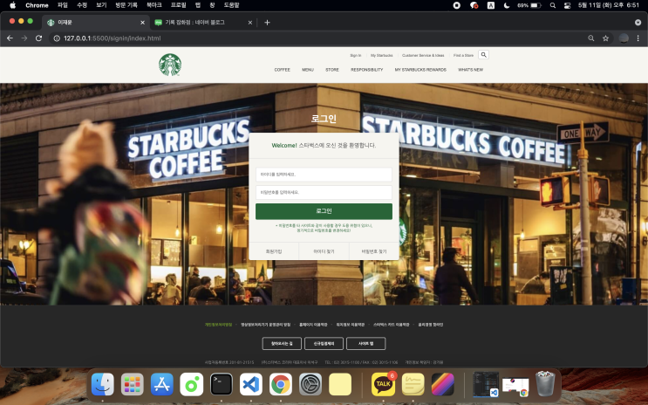The height and width of the screenshot is (405, 648).
Task: Click the Sign In link
Action: coord(356,55)
